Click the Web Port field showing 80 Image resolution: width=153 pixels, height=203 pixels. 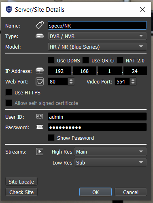click(58, 81)
